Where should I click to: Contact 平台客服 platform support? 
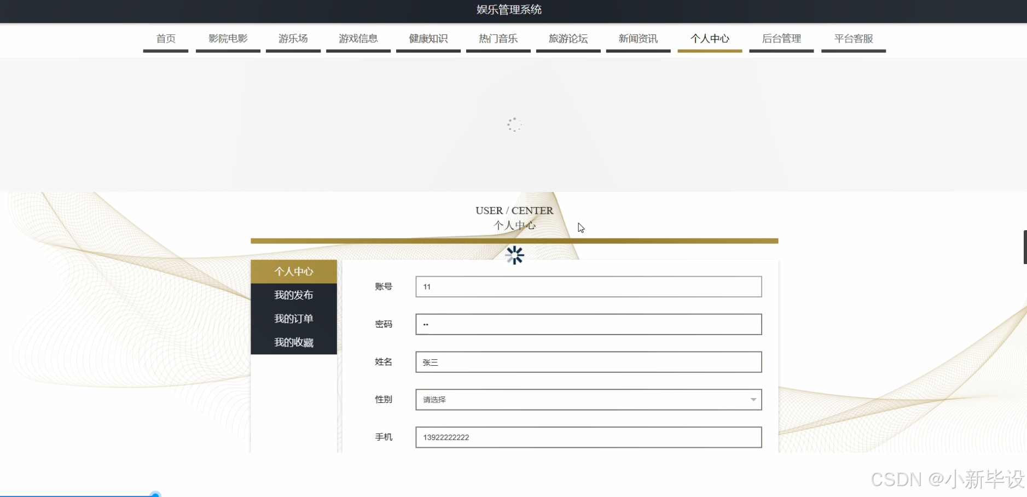pyautogui.click(x=853, y=39)
